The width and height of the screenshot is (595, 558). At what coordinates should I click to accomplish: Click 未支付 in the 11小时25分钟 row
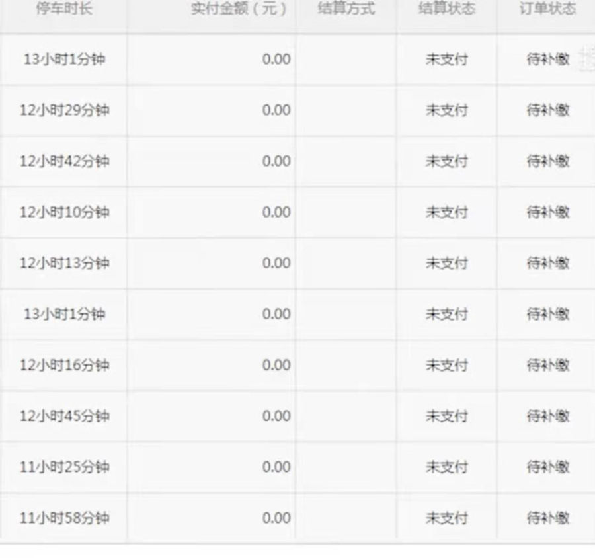pos(447,467)
